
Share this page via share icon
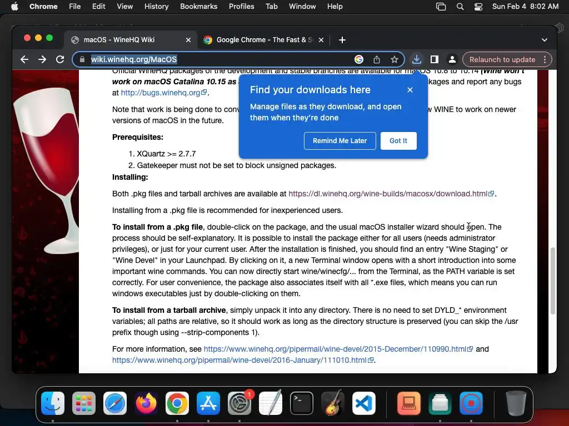(x=377, y=59)
